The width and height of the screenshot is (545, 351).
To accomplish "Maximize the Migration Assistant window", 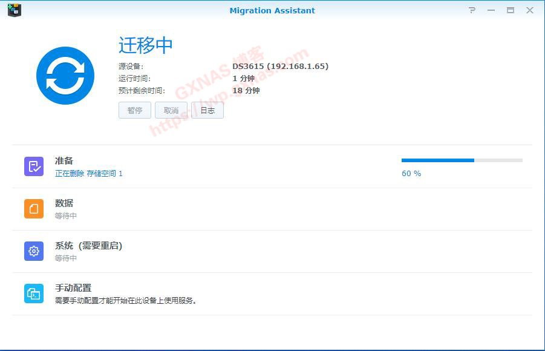I will point(511,10).
